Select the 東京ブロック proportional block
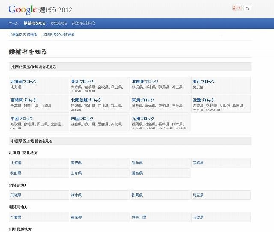The height and width of the screenshot is (232, 274). pyautogui.click(x=204, y=81)
